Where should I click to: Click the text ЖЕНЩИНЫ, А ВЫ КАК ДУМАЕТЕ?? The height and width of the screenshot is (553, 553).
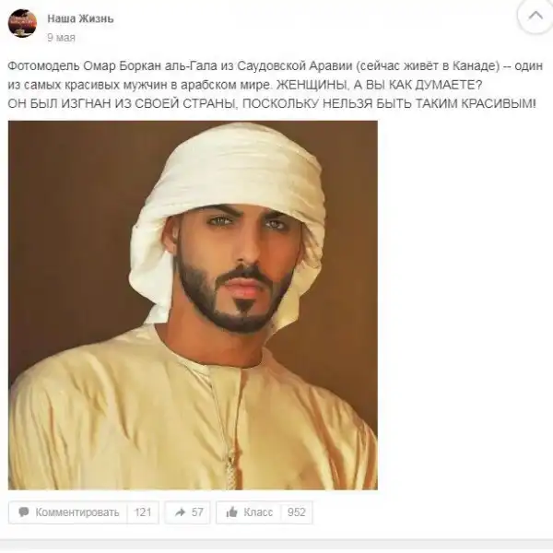[379, 85]
